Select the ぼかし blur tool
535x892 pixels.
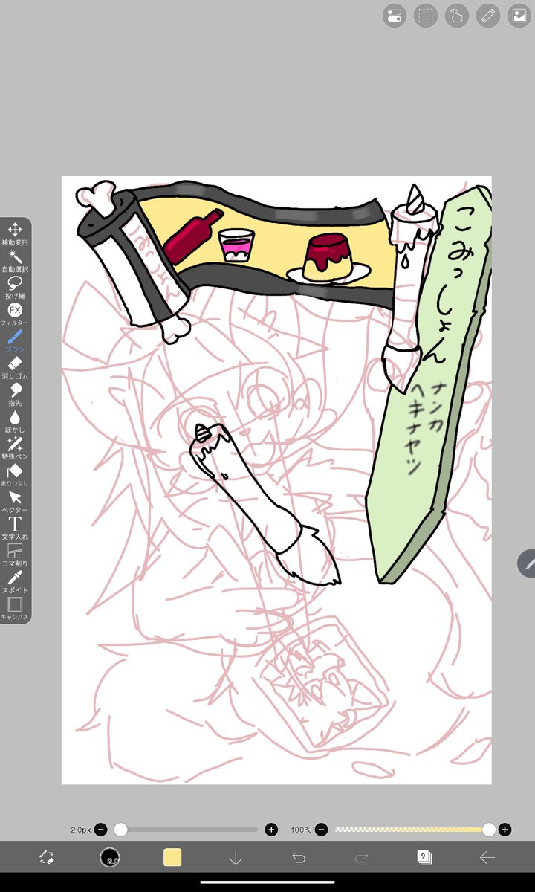click(15, 421)
